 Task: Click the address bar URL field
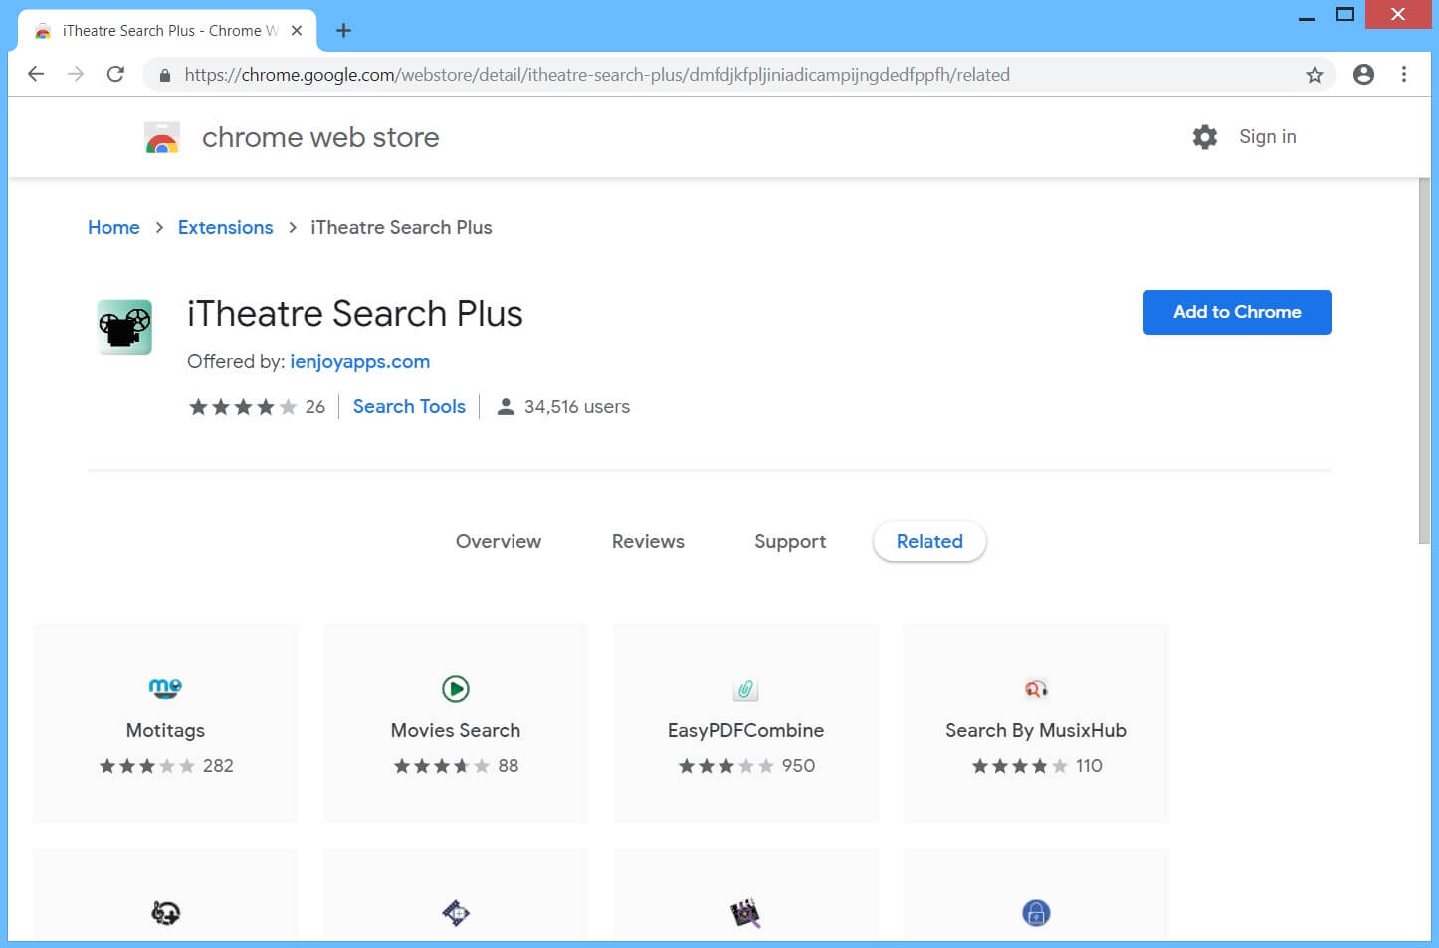click(x=736, y=75)
